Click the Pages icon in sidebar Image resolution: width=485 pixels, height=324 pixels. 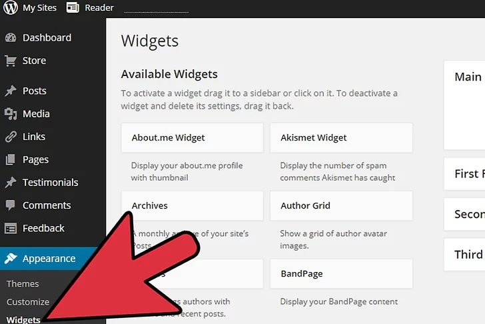point(11,160)
